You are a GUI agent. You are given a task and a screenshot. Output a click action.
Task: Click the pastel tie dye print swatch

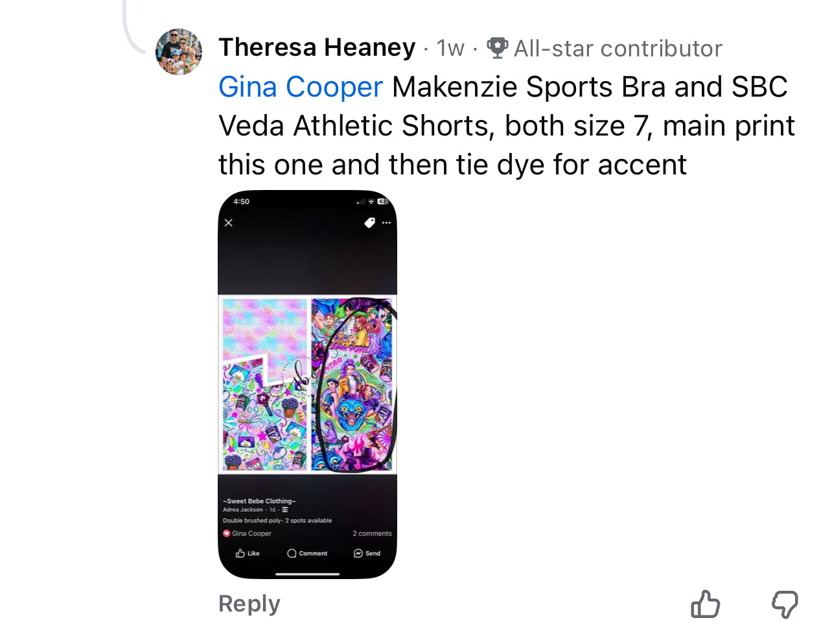point(264,329)
